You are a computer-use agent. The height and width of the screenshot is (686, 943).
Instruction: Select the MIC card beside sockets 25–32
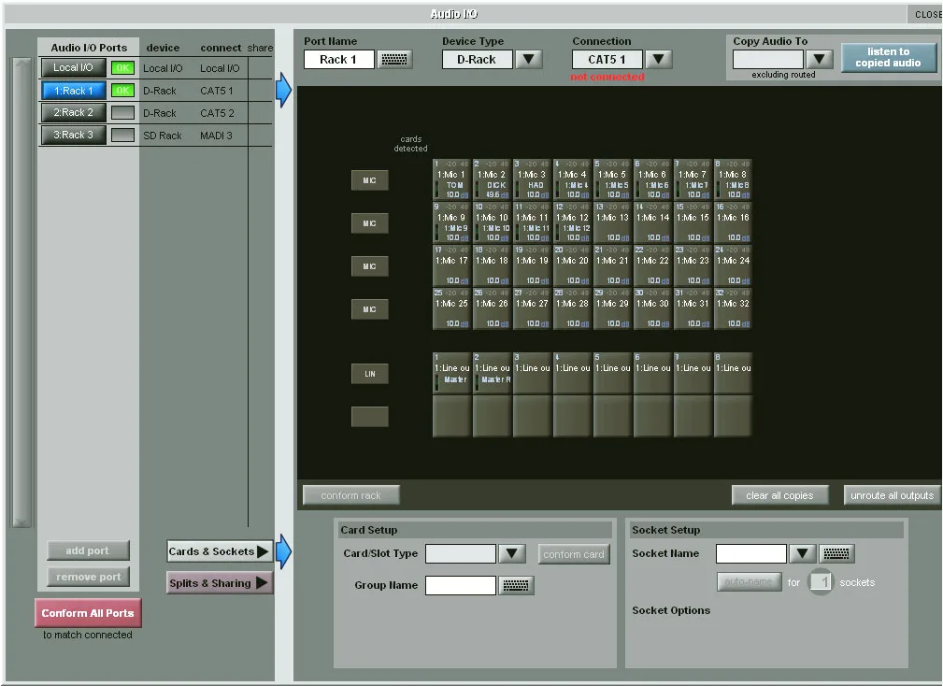[x=369, y=309]
